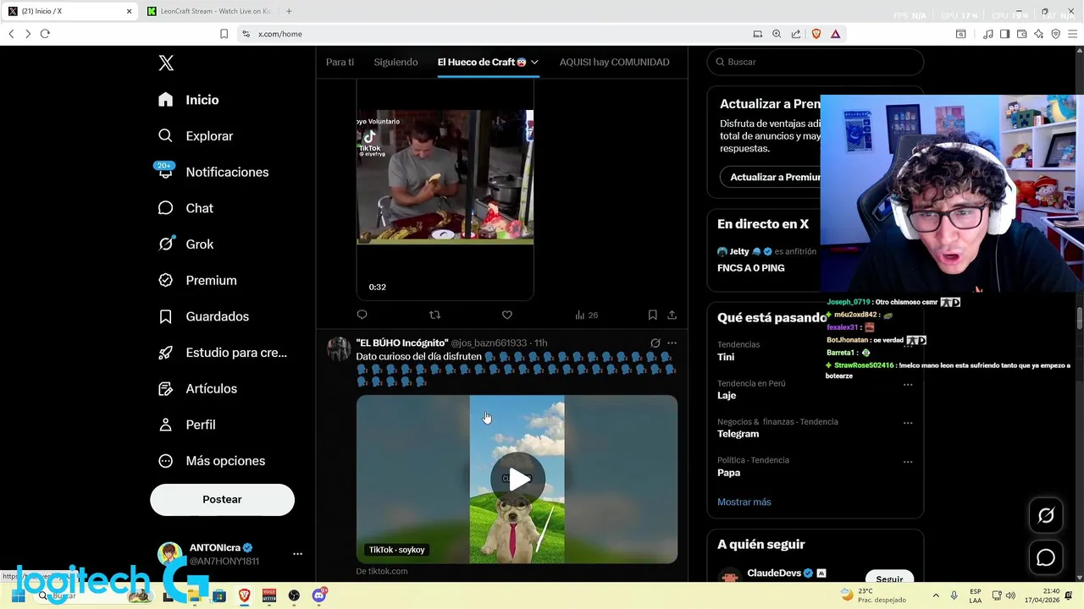Viewport: 1084px width, 609px height.
Task: Open account menu dots beside ANTONIcra
Action: pyautogui.click(x=297, y=554)
